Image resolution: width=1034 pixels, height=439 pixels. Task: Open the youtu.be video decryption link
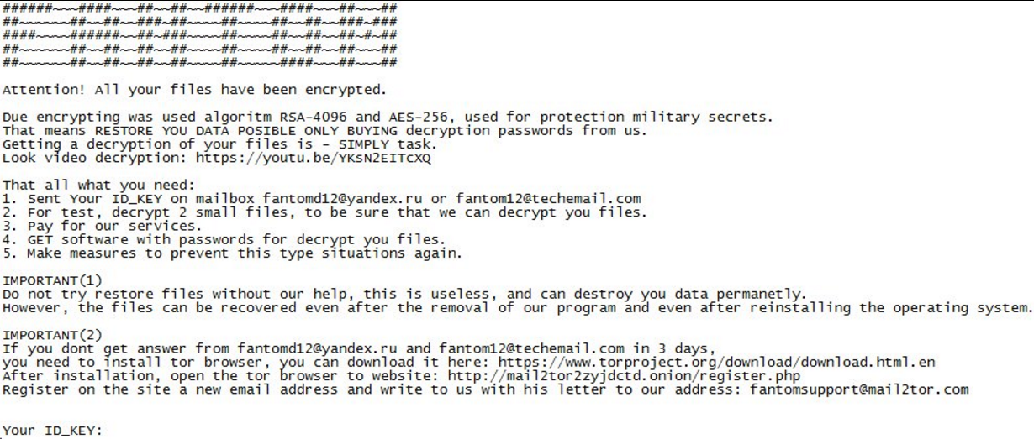point(314,158)
